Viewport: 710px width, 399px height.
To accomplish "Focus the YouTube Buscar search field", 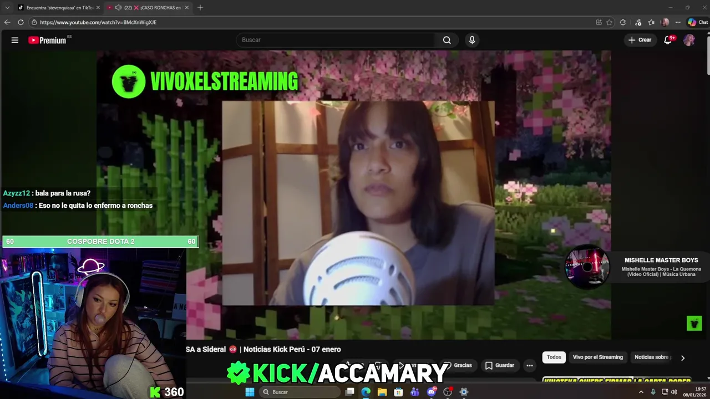I will (x=336, y=40).
